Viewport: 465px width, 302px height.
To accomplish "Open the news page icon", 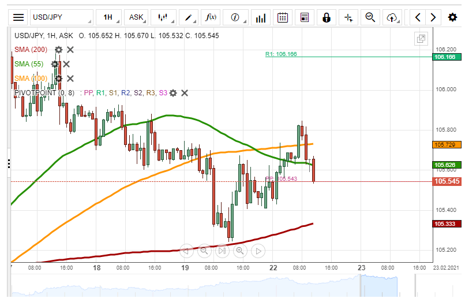I will tap(305, 17).
